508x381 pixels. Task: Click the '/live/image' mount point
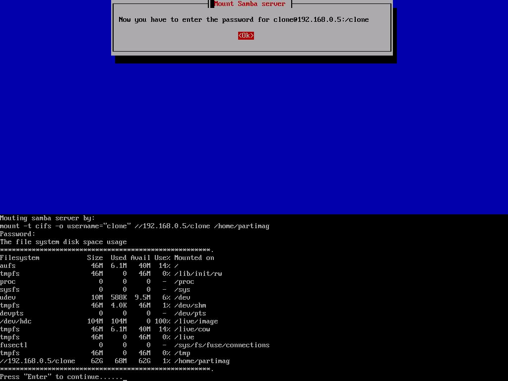(196, 321)
